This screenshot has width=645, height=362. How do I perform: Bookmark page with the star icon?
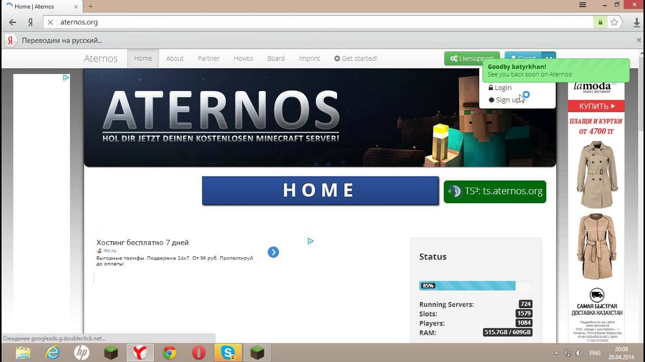tap(614, 22)
